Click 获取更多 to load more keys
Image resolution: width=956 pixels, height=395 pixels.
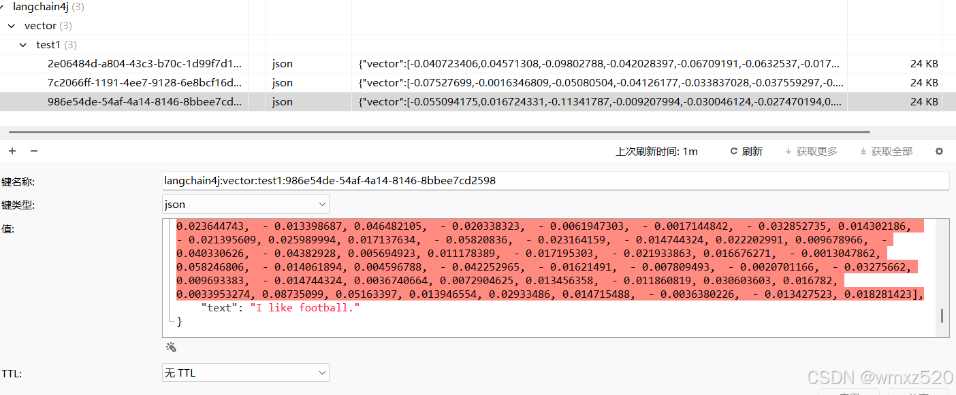click(811, 151)
